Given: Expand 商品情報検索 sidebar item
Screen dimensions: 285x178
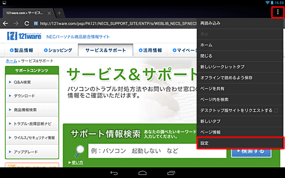Looking at the screenshot, I should point(32,110).
